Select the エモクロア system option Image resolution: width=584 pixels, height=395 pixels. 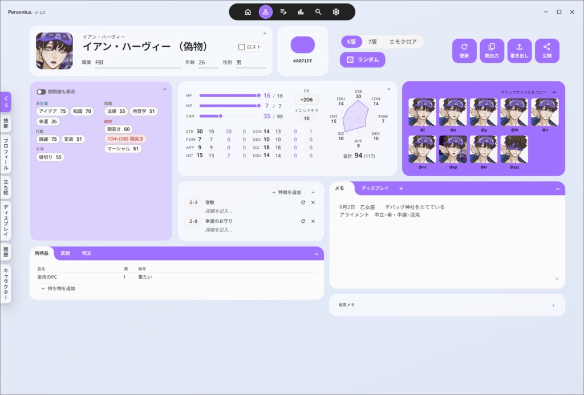403,42
